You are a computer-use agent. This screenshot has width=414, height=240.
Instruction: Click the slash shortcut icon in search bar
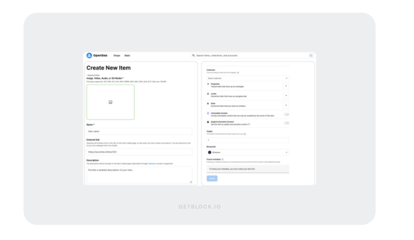pyautogui.click(x=310, y=55)
